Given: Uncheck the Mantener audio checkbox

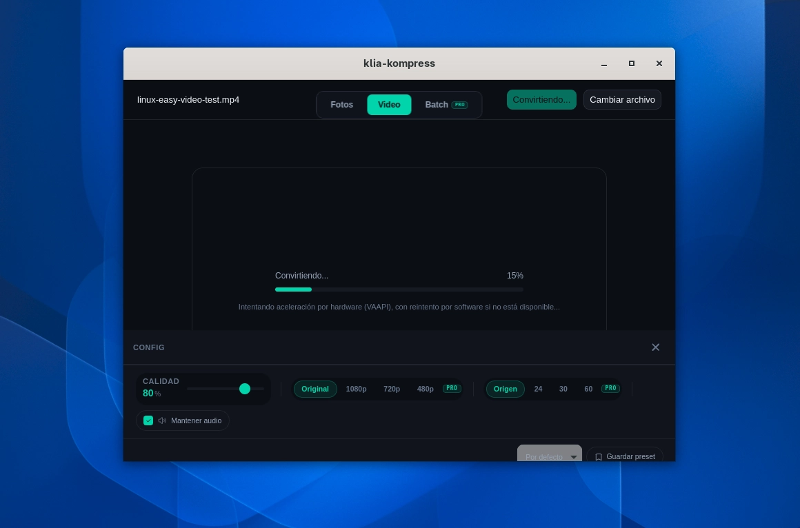Looking at the screenshot, I should [148, 420].
